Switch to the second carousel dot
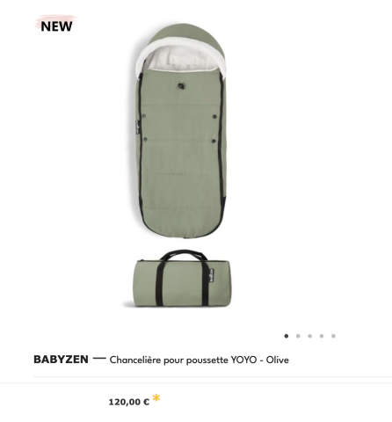Image resolution: width=392 pixels, height=422 pixels. [298, 336]
